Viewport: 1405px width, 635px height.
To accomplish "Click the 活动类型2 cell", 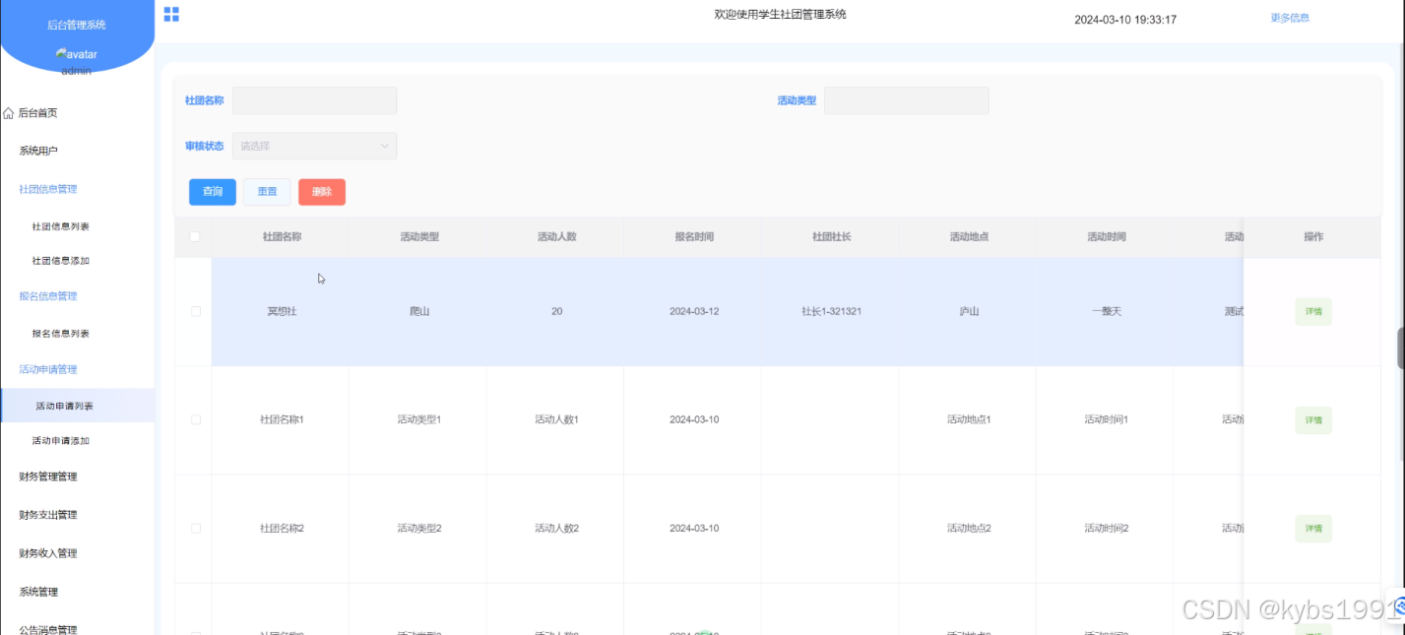I will pyautogui.click(x=419, y=529).
